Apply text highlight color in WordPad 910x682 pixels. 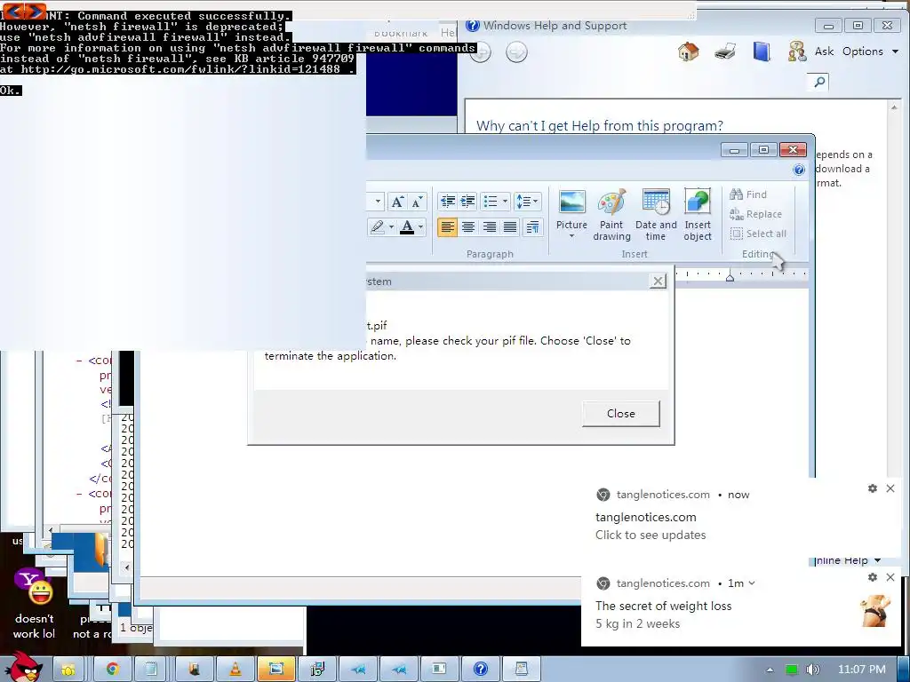pyautogui.click(x=377, y=226)
